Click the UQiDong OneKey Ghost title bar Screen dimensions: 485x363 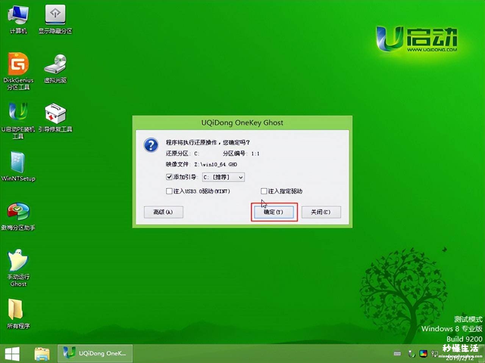click(x=242, y=123)
